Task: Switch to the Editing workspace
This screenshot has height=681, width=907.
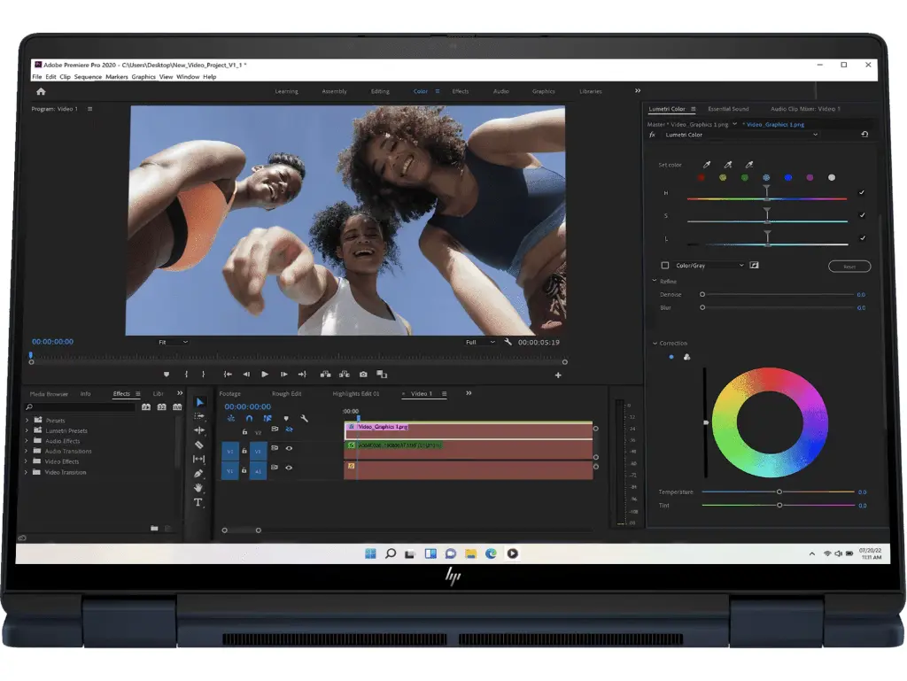Action: coord(380,91)
